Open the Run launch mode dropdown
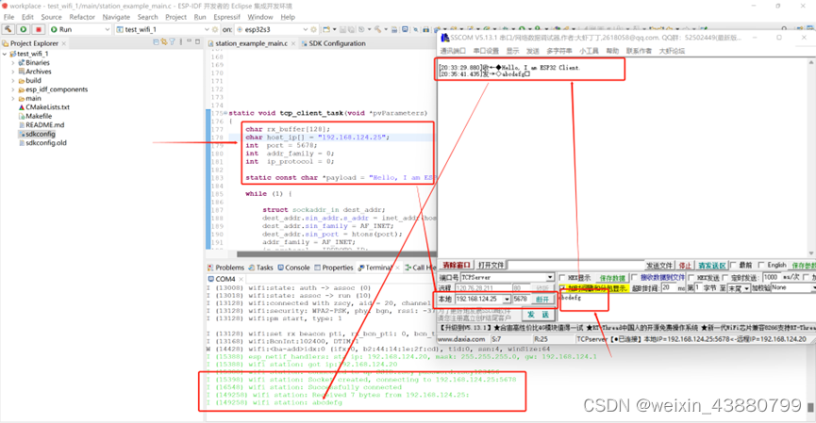 (108, 29)
